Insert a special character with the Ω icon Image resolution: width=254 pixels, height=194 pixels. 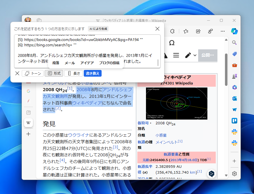point(172,43)
